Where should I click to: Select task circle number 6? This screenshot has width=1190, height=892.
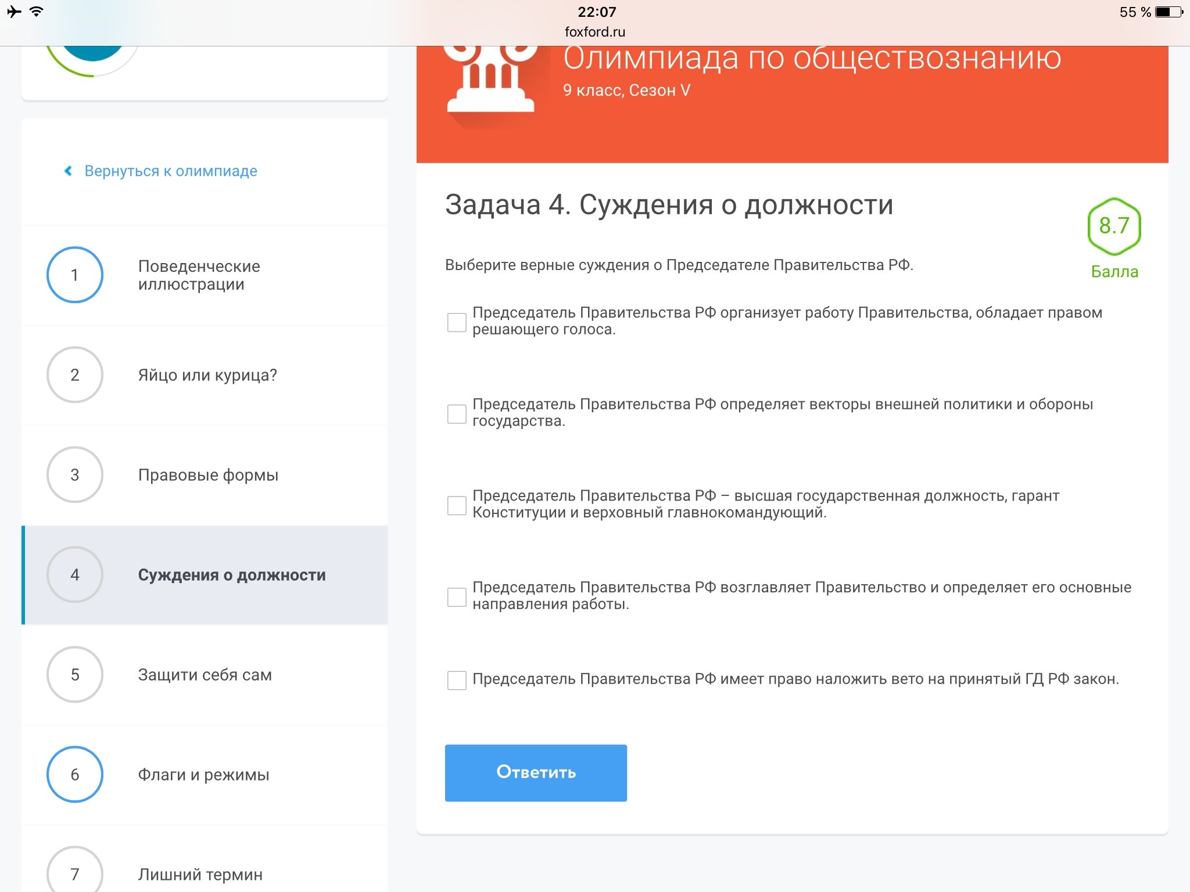pyautogui.click(x=75, y=774)
